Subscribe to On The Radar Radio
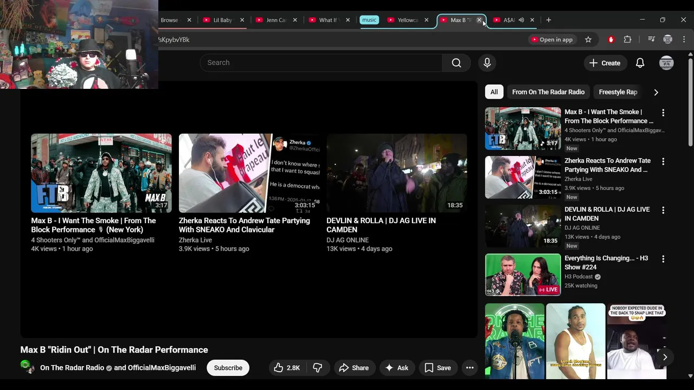Viewport: 694px width, 390px height. pyautogui.click(x=228, y=368)
